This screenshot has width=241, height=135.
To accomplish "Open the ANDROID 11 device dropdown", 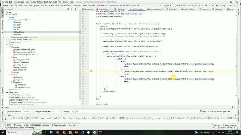I will 180,6.
